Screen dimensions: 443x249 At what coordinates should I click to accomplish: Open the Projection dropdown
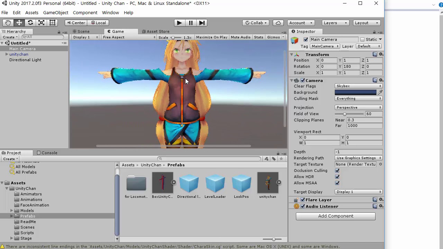click(x=359, y=108)
